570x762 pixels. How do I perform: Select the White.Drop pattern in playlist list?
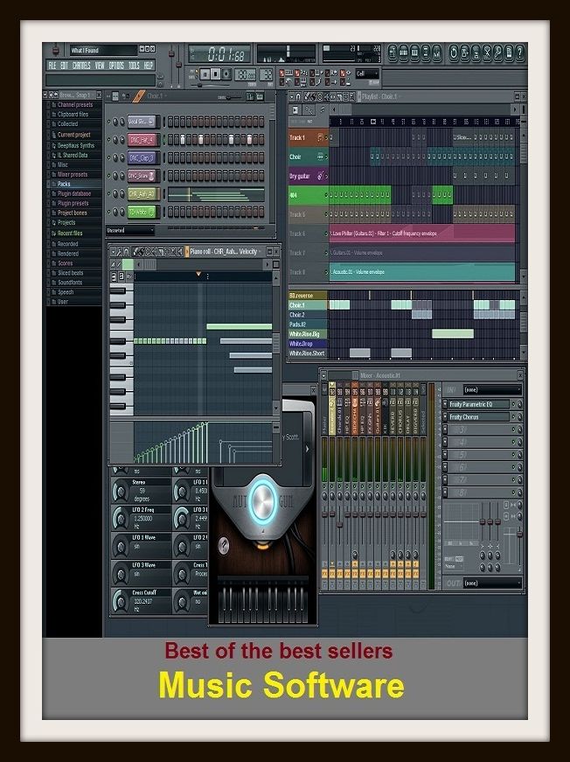(308, 344)
